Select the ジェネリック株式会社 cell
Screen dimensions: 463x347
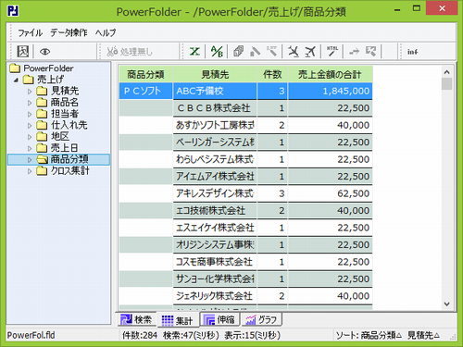click(215, 296)
